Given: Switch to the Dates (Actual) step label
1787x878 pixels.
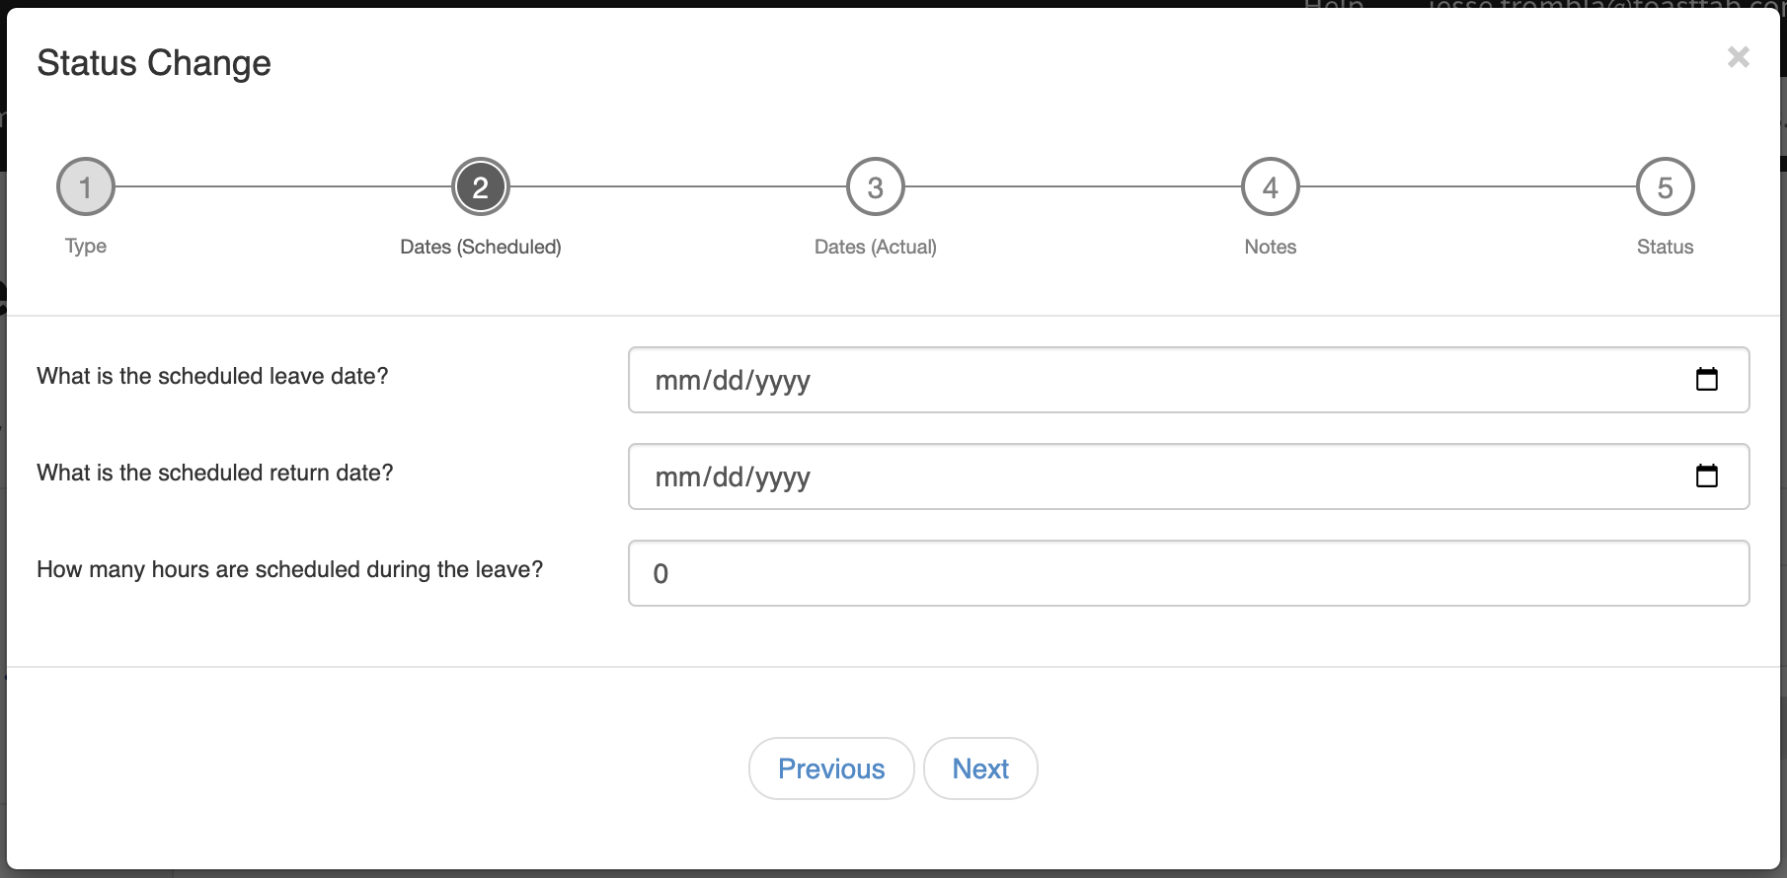Looking at the screenshot, I should (x=876, y=247).
